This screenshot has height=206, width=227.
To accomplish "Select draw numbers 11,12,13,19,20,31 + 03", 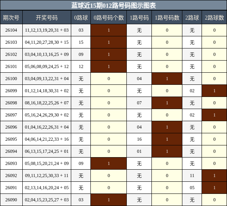I will pyautogui.click(x=47, y=30).
